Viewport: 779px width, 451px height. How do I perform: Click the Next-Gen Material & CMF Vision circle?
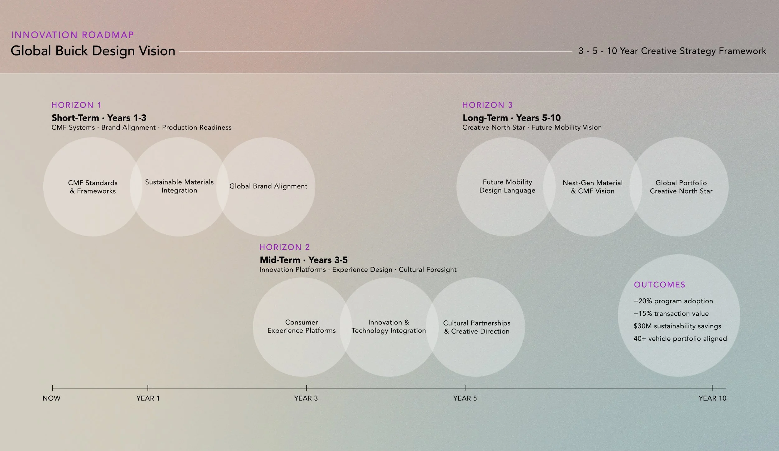click(x=592, y=187)
